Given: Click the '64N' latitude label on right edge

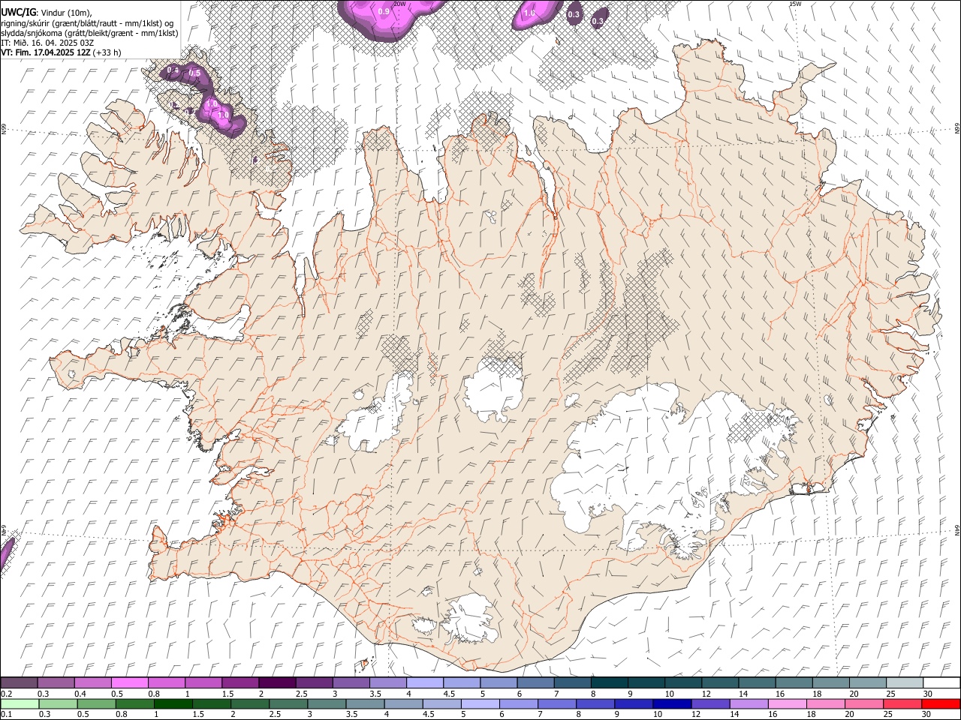Looking at the screenshot, I should click(957, 530).
